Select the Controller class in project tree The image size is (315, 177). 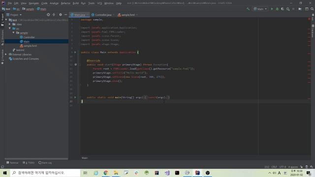[x=27, y=37]
